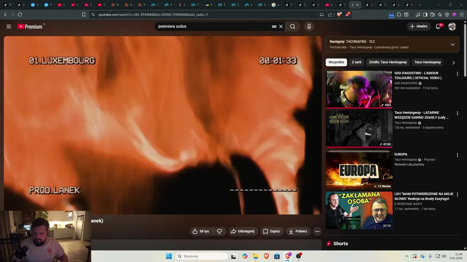Viewport: 467px width, 262px height.
Task: Open Microsoft Store from the taskbar
Action: (277, 256)
